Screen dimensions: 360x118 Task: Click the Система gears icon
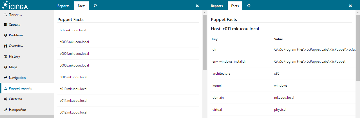click(5, 99)
